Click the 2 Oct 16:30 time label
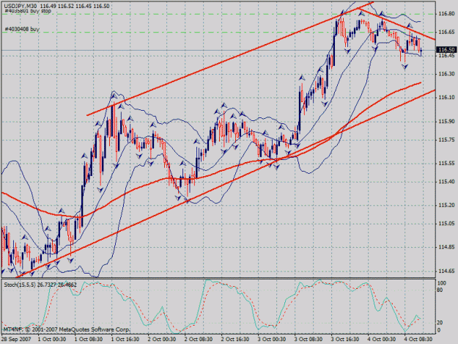Screen dimensions: 458x344 pos(235,340)
